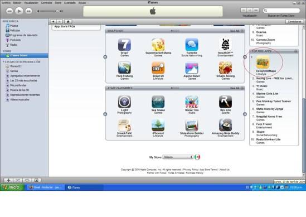Open the Alpine Racer app icon

[192, 67]
